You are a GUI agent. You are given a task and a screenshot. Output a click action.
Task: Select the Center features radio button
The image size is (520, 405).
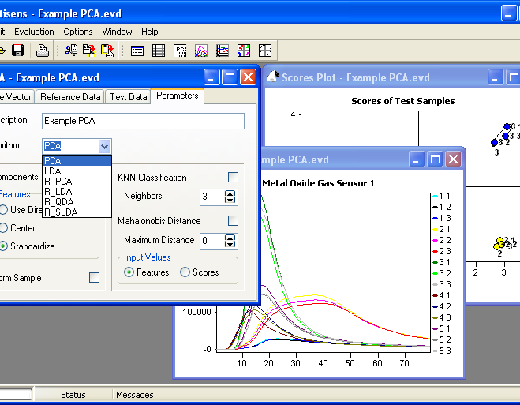point(4,228)
